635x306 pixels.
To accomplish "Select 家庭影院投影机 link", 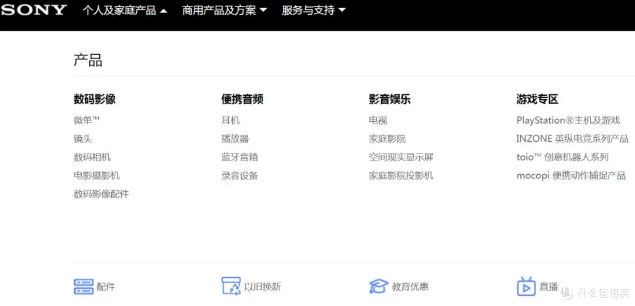I will coord(401,175).
